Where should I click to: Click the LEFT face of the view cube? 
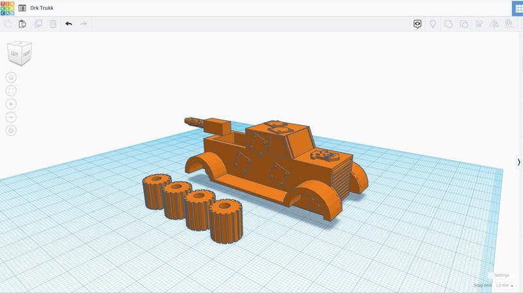(14, 54)
